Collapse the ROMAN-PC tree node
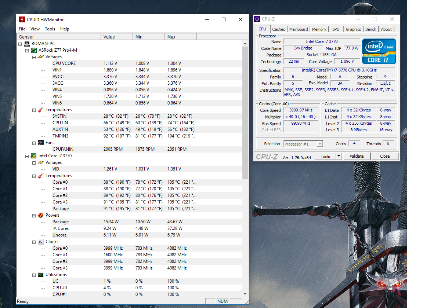 point(20,44)
